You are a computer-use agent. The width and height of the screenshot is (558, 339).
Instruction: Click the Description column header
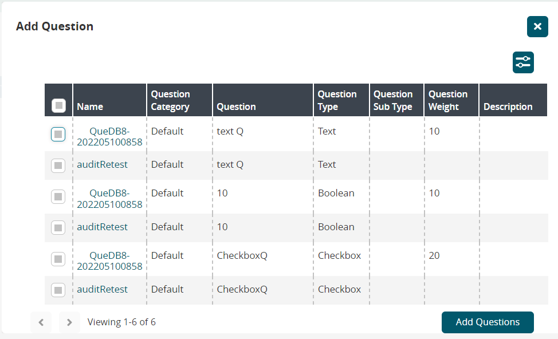pos(508,107)
